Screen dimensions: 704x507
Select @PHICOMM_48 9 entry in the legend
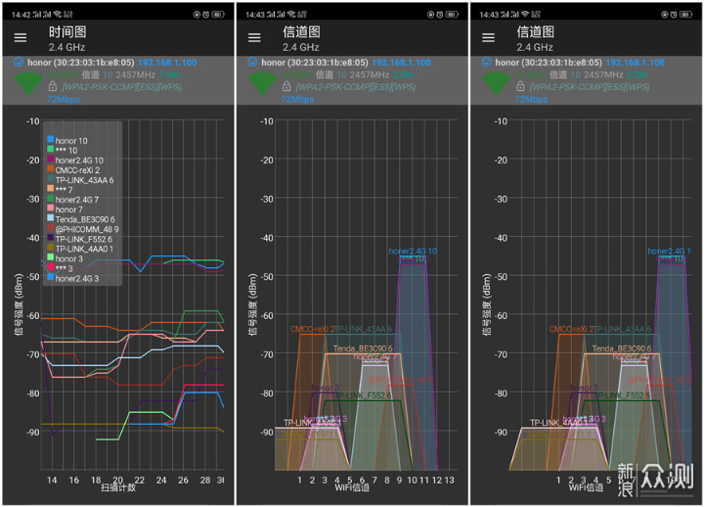pos(86,229)
